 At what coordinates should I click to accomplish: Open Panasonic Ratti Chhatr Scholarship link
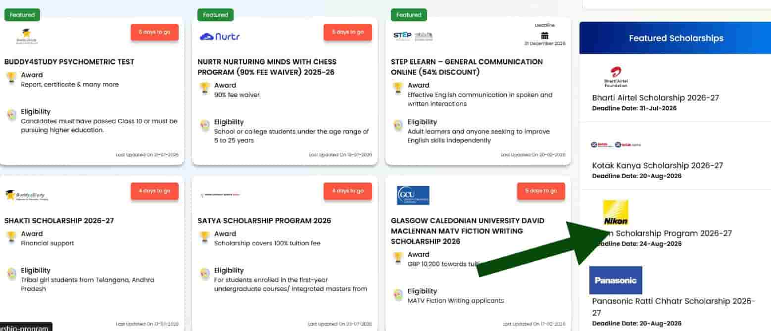pyautogui.click(x=674, y=307)
